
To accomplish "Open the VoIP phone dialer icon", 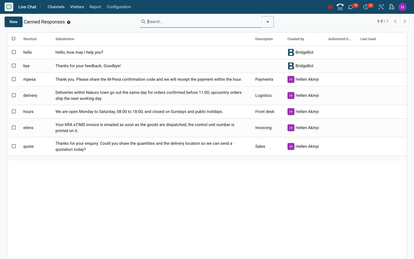I will [x=340, y=7].
